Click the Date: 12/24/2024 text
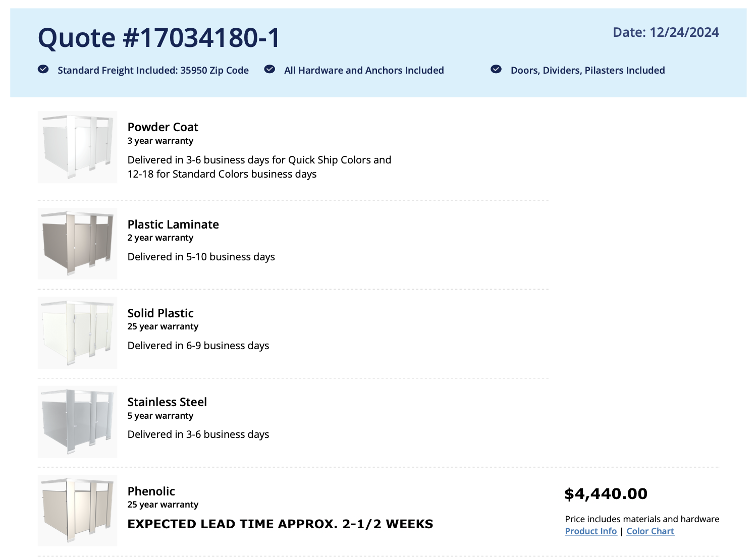Image resolution: width=756 pixels, height=559 pixels. [x=666, y=32]
